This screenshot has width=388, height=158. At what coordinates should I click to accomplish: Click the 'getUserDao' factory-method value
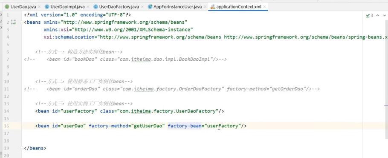pyautogui.click(x=148, y=126)
